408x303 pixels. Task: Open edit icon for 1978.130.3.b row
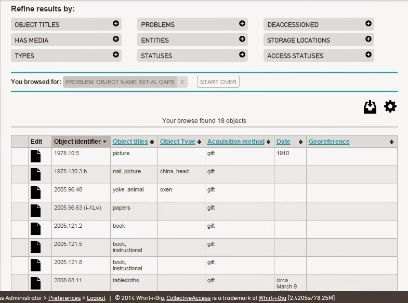coord(35,174)
